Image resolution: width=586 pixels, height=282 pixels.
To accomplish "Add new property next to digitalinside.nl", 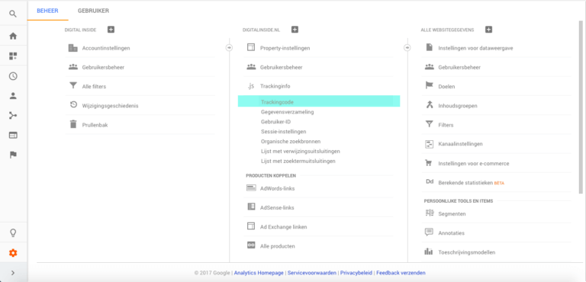I will tap(295, 30).
